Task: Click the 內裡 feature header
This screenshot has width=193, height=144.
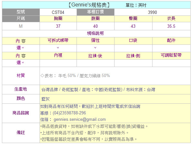Action: (x=58, y=55)
